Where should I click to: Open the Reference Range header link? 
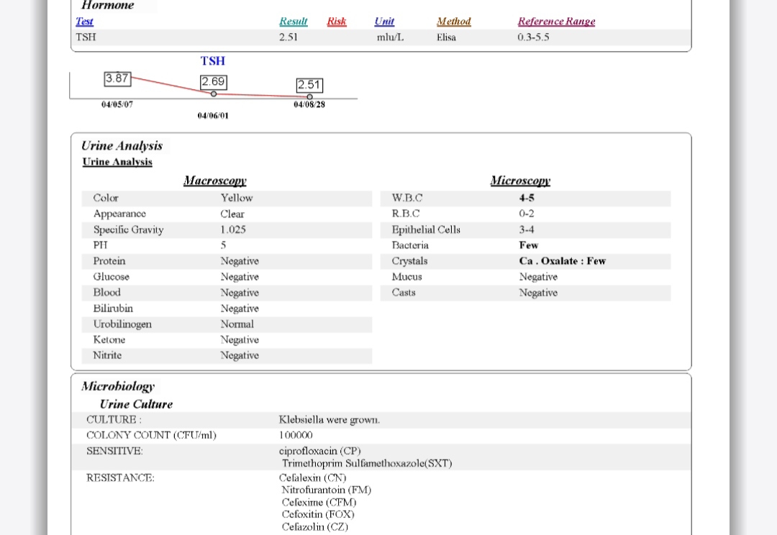556,22
